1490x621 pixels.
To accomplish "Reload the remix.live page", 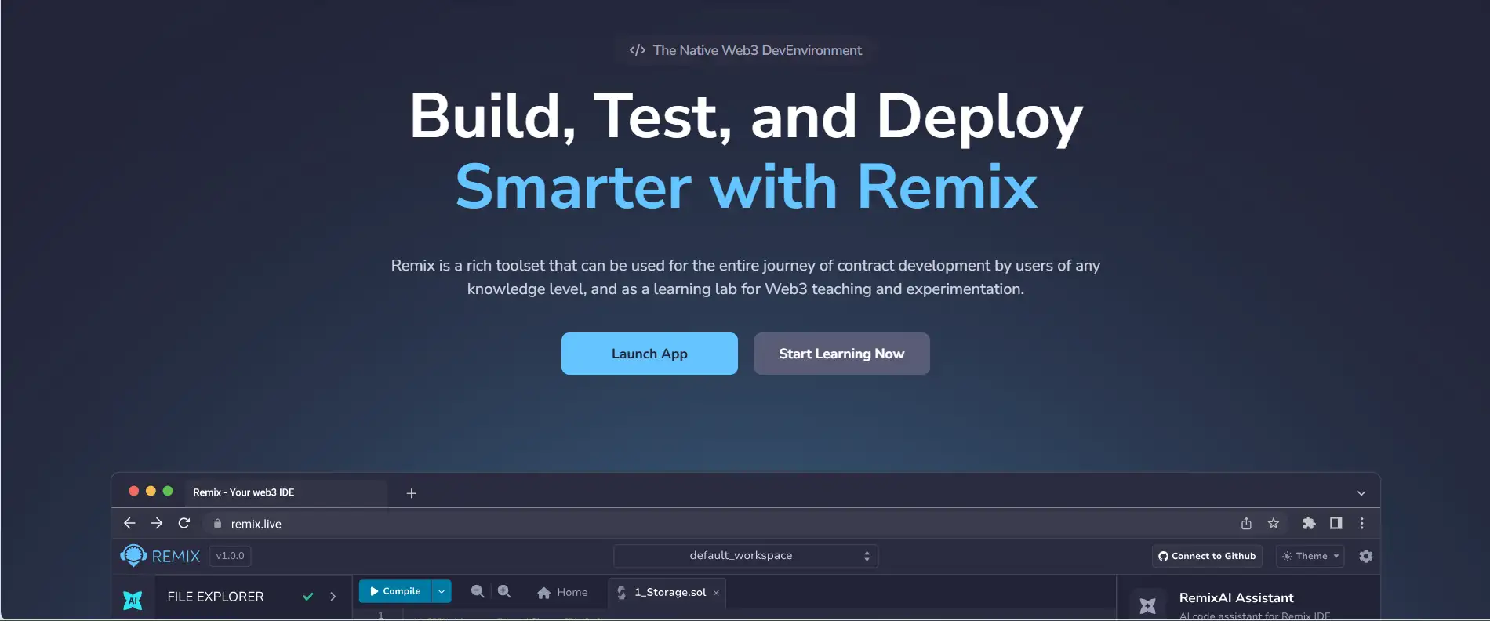I will tap(184, 524).
